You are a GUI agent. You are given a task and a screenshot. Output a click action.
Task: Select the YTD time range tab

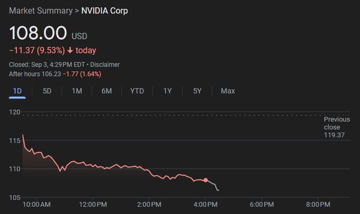[137, 91]
